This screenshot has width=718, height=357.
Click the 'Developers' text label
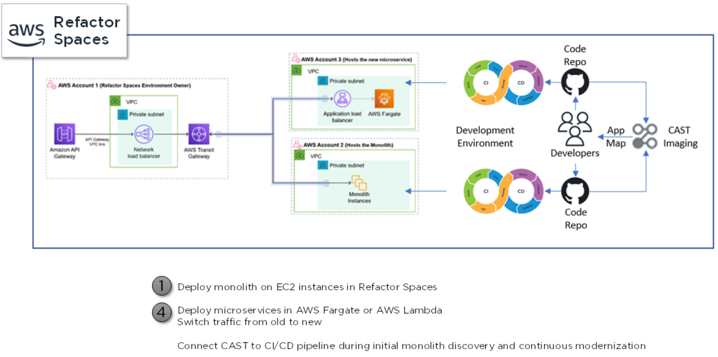tap(575, 153)
